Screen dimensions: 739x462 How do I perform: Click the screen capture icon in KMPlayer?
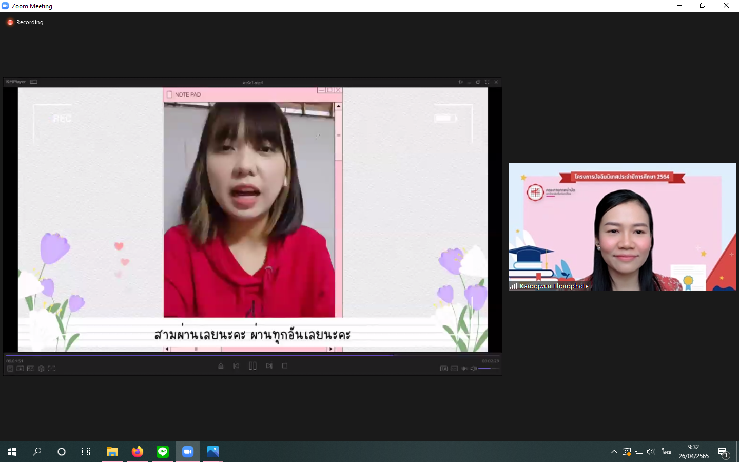pyautogui.click(x=51, y=369)
